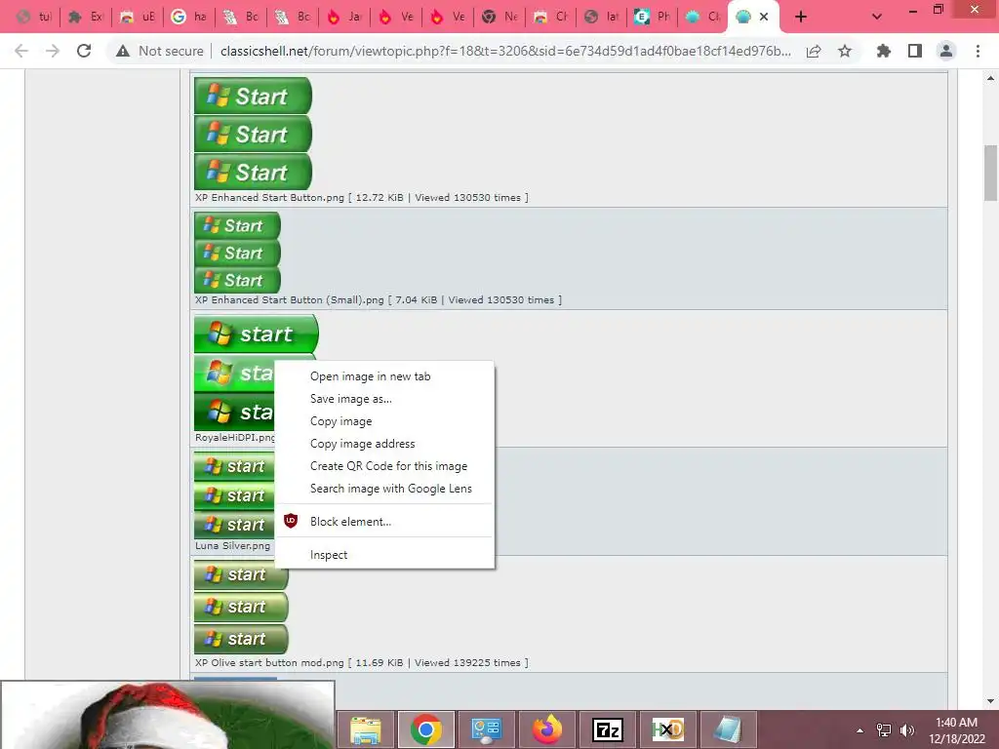999x749 pixels.
Task: Click XP Enhanced Start Button (Small) image
Action: coord(237,253)
